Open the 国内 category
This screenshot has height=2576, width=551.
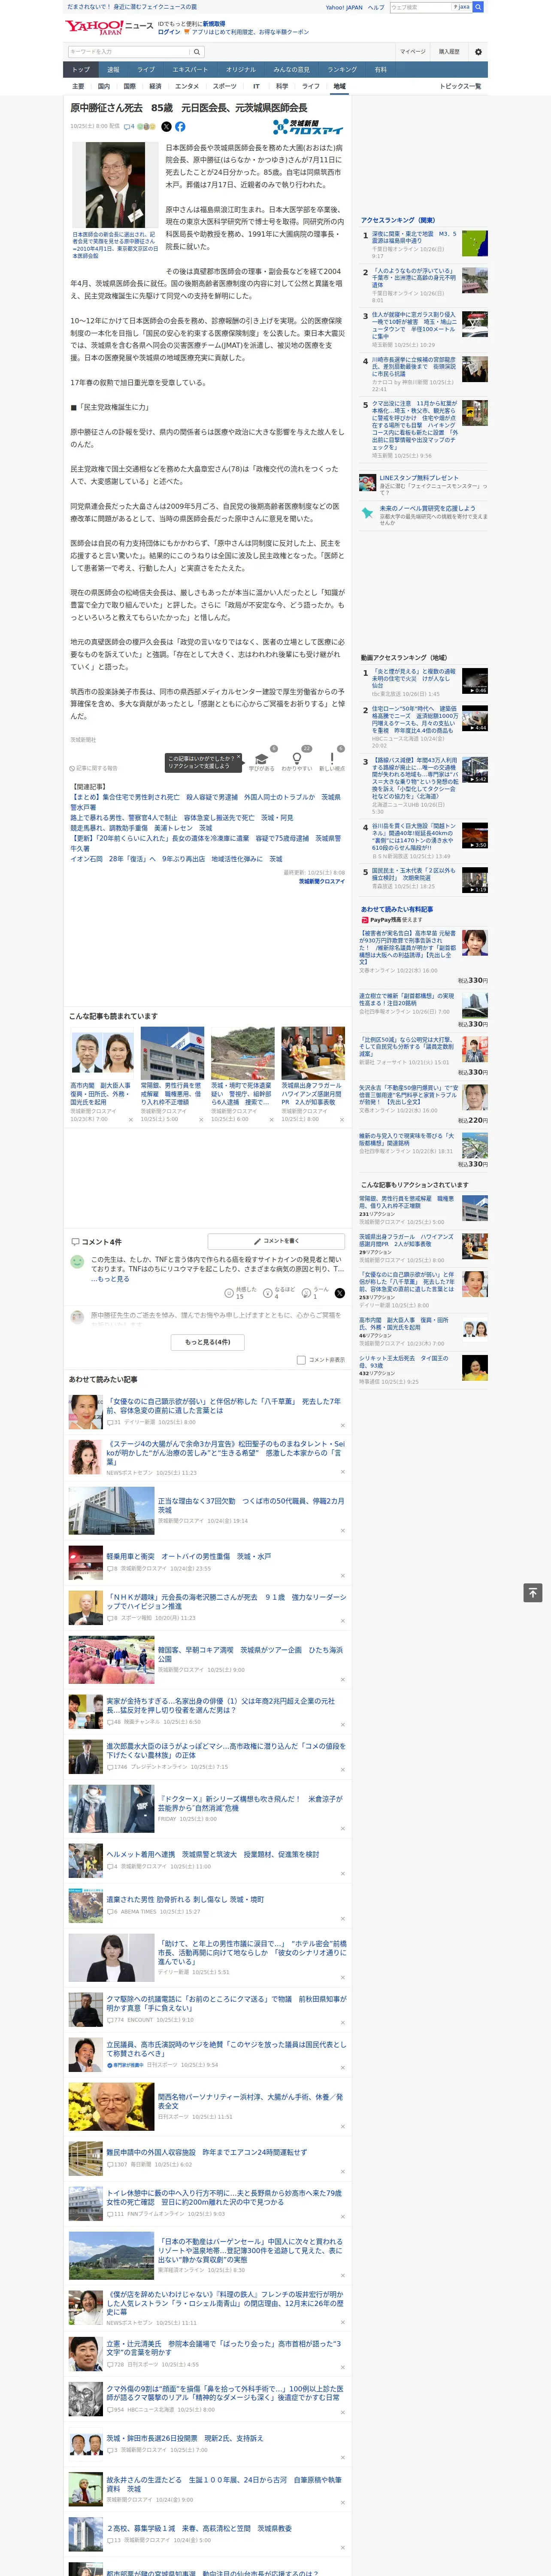[104, 86]
